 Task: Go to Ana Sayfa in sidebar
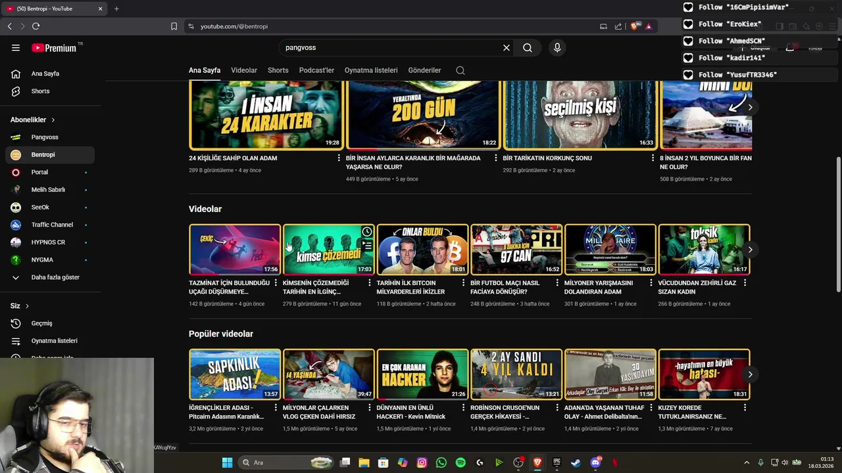click(50, 74)
